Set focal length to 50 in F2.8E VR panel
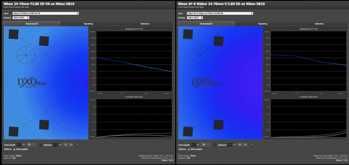The image size is (349, 165). tap(23, 145)
